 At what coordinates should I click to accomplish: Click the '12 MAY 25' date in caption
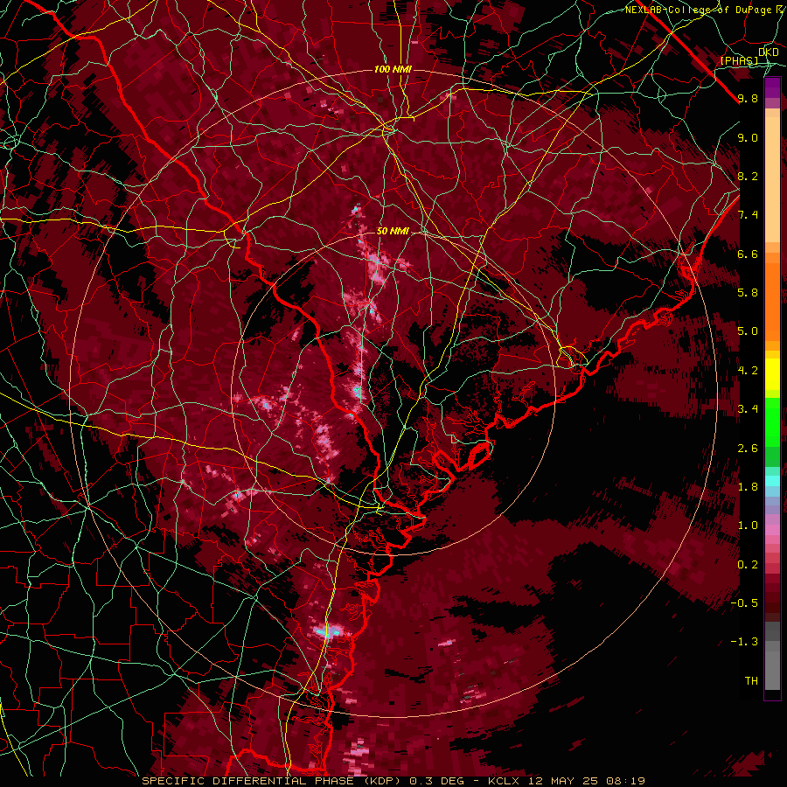[x=562, y=781]
